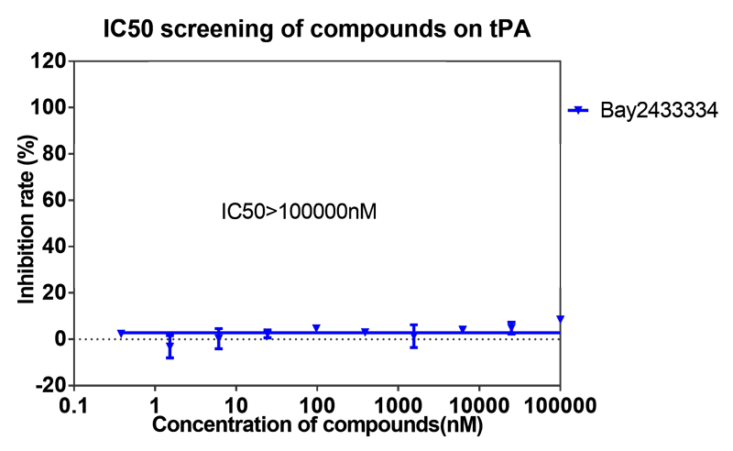Select the annotation text box in the plot center
The width and height of the screenshot is (733, 451).
point(300,211)
